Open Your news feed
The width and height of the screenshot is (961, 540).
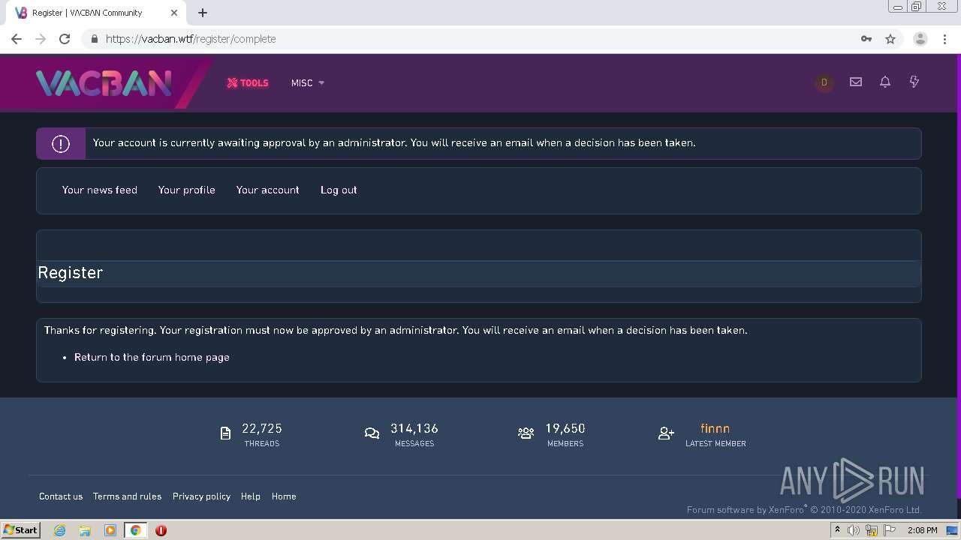(x=100, y=190)
